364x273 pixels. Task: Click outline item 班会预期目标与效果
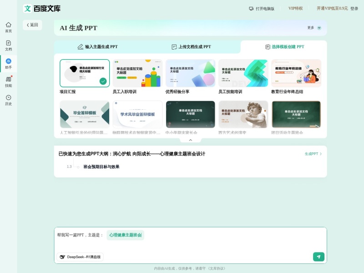[x=101, y=167]
